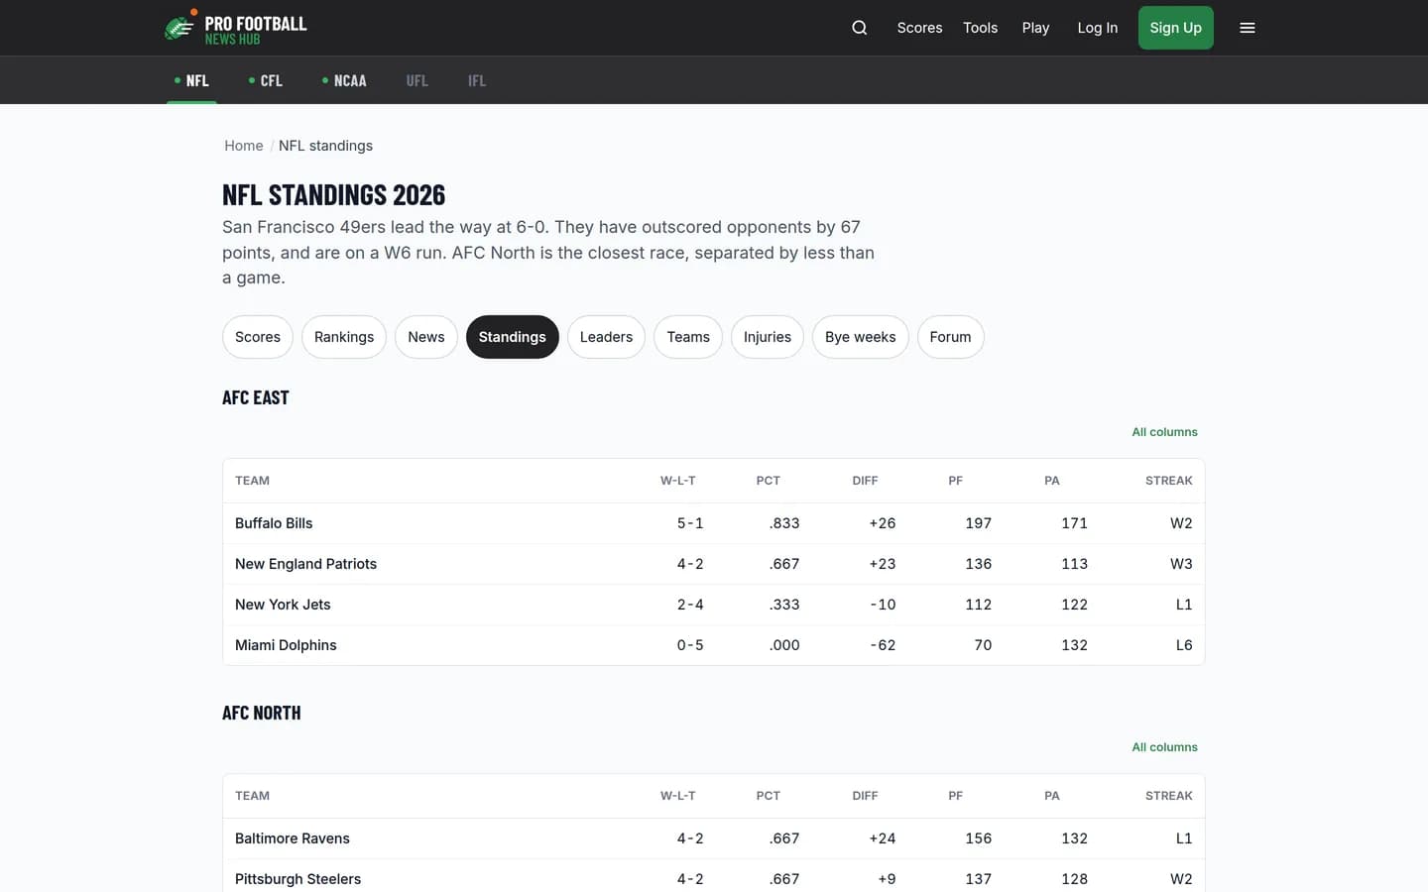Viewport: 1428px width, 892px height.
Task: Select the News pill button
Action: 426,337
